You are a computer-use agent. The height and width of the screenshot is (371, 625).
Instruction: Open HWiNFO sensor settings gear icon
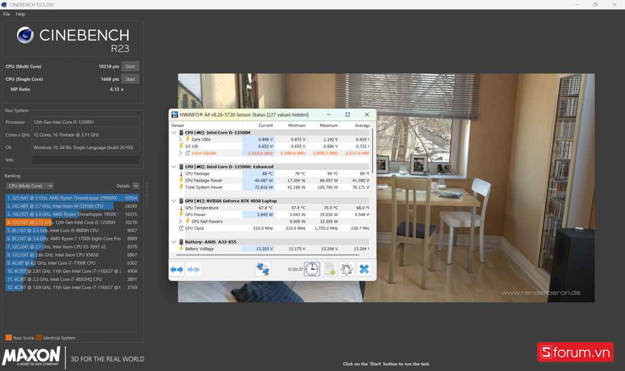(347, 269)
